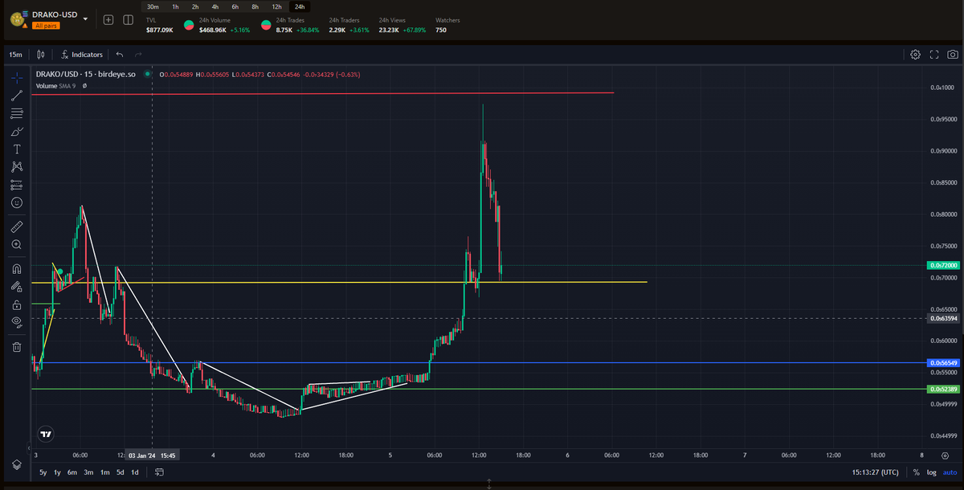Set chart range to 6m

point(72,472)
